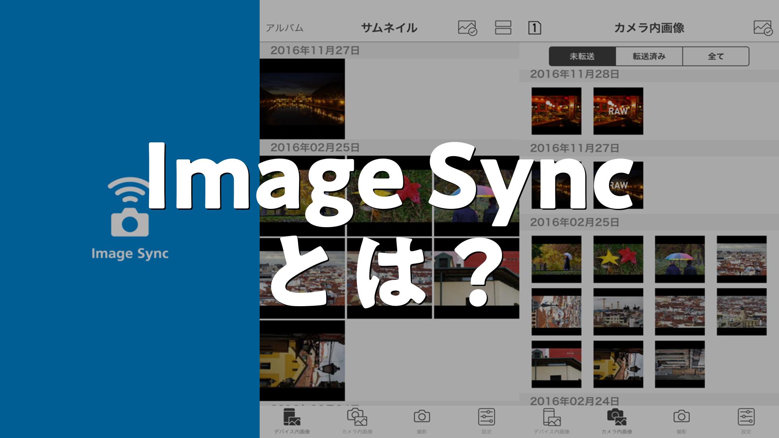Tap the 2016年02月25日 header in the サムネイル screen
Screen dimensions: 779x438
click(315, 148)
